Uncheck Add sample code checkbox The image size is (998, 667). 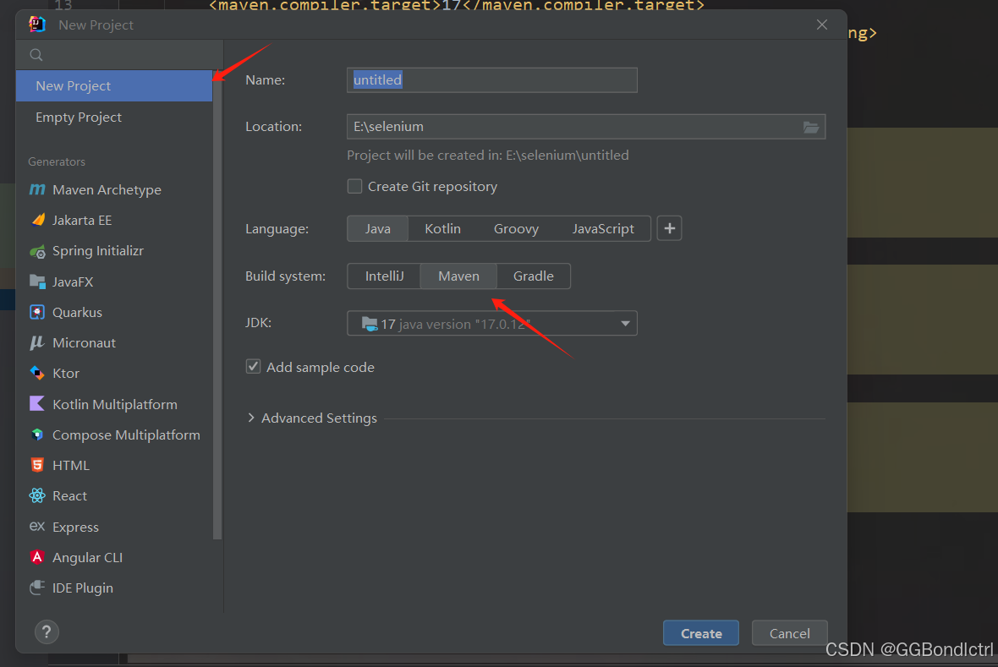click(x=254, y=367)
